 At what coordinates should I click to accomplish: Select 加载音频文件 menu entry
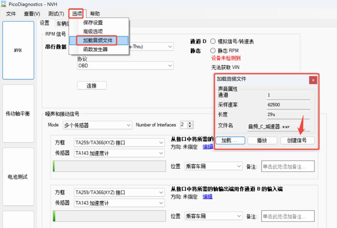[x=99, y=40]
